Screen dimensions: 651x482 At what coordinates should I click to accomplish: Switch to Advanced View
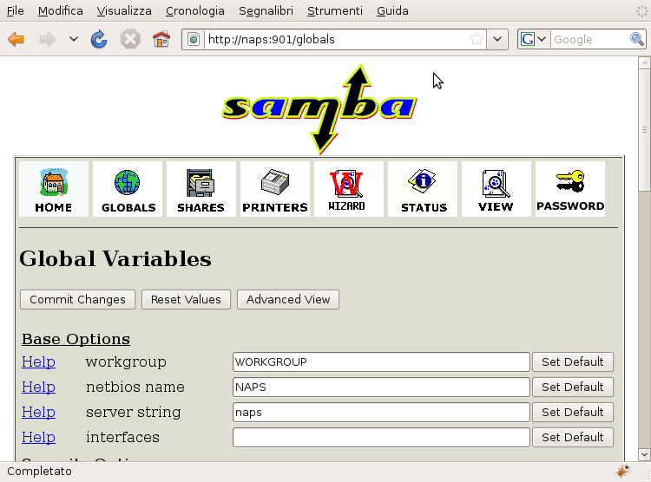point(288,299)
